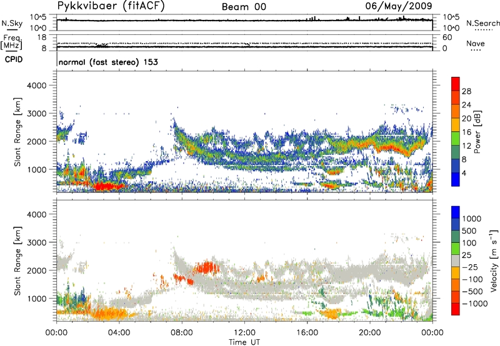Click the "16:00" time tick label

coord(307,333)
